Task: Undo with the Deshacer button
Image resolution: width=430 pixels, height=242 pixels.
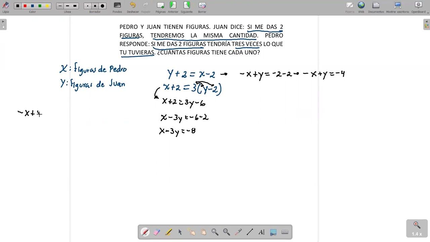Action: 133,7
